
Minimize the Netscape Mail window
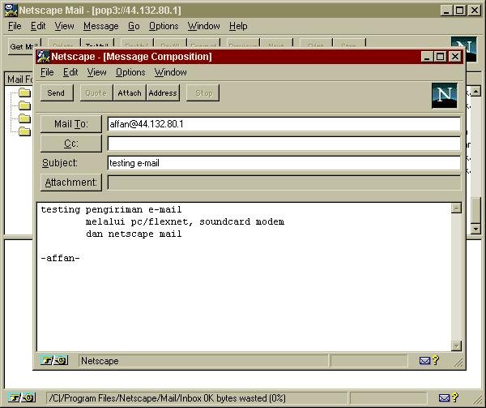coord(446,11)
